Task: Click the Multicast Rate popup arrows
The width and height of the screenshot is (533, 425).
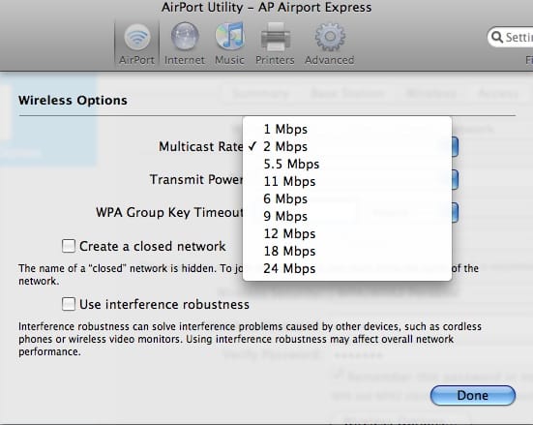Action: [x=455, y=146]
